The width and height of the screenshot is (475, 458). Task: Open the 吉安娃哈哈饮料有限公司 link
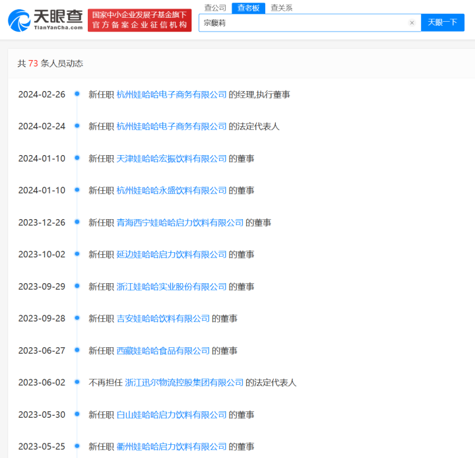163,319
